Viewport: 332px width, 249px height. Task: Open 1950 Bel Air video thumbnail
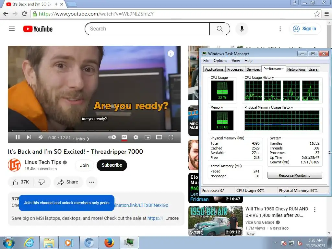click(x=216, y=221)
